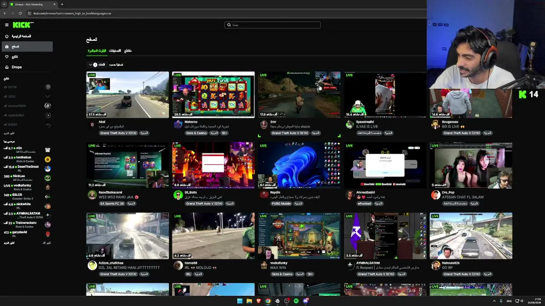Reload the page
This screenshot has height=306, width=545.
[x=20, y=13]
